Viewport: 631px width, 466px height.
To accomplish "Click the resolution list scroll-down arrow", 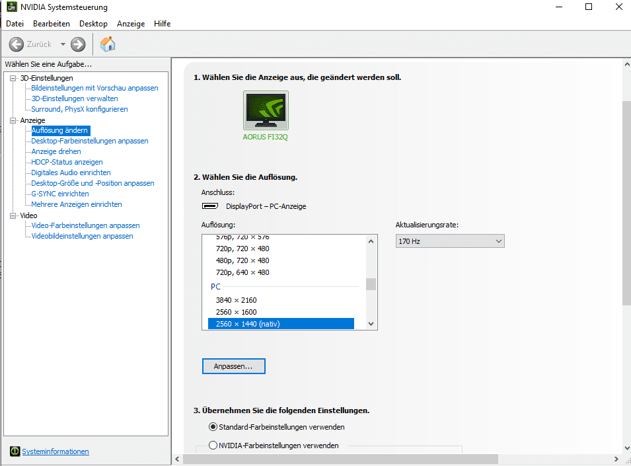I will click(x=371, y=323).
